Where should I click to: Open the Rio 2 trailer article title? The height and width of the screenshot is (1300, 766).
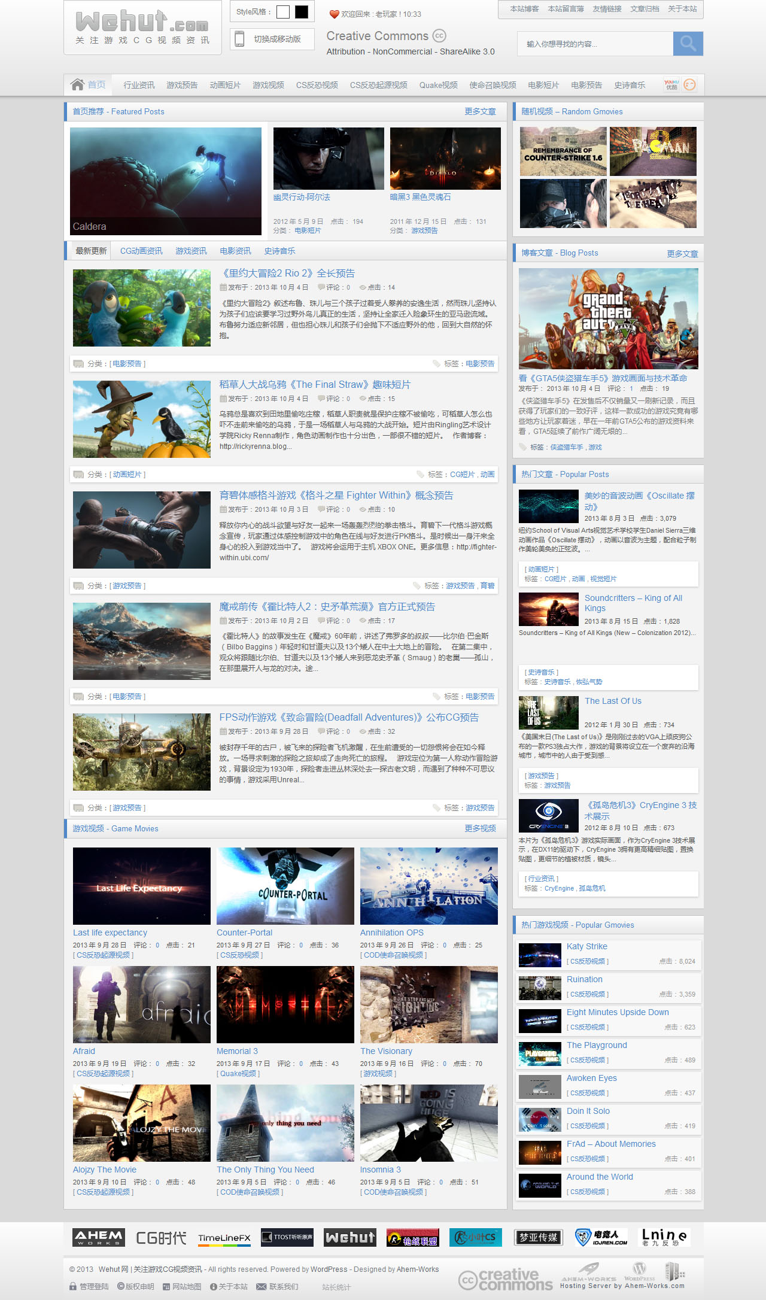287,273
